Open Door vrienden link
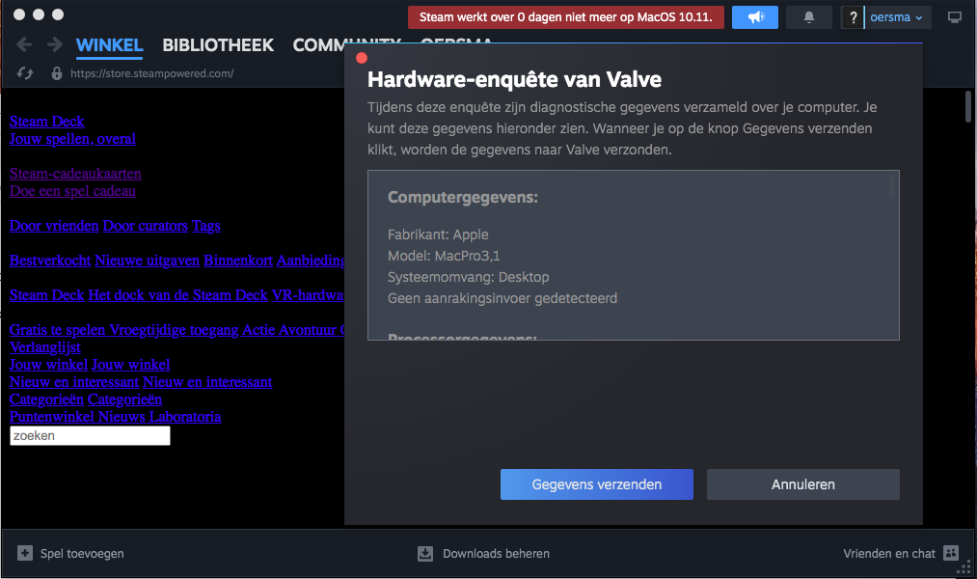 54,226
